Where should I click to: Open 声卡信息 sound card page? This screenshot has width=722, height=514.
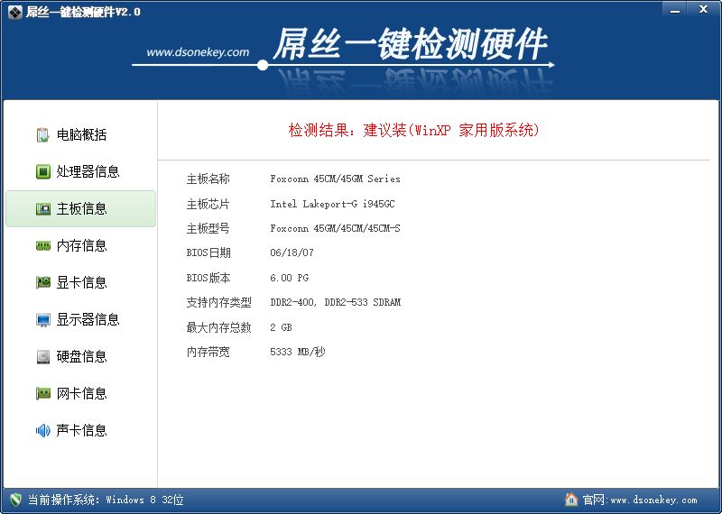pos(80,430)
